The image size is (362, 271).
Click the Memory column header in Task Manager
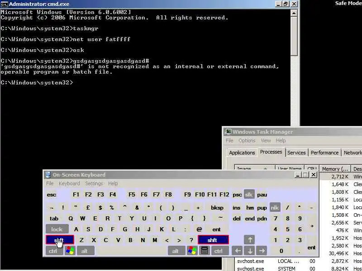335,169
